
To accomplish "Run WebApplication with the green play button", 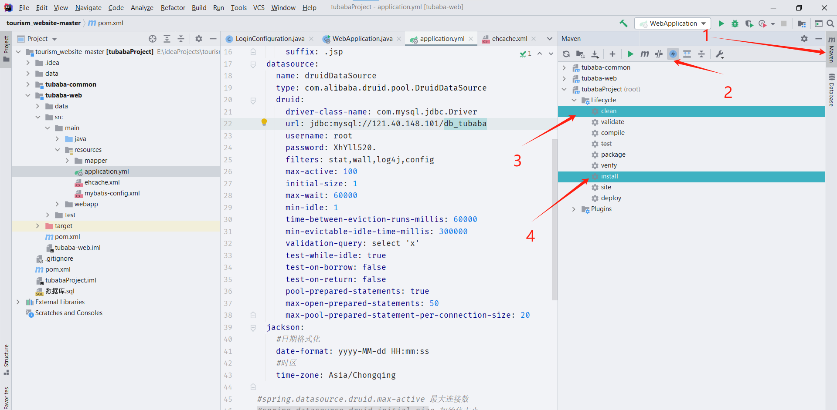I will (721, 24).
